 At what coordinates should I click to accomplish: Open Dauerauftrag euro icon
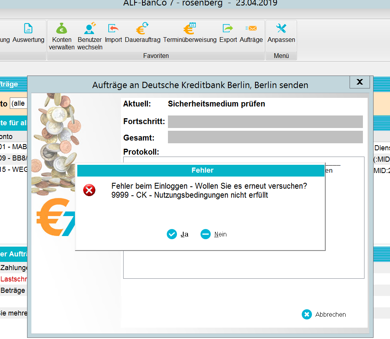tap(142, 28)
